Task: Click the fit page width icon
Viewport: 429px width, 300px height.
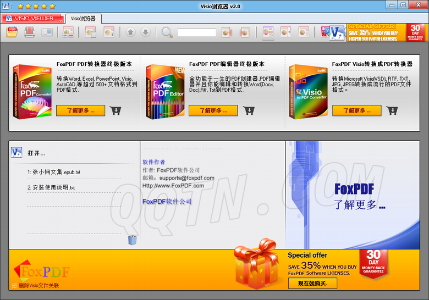Action: 285,32
